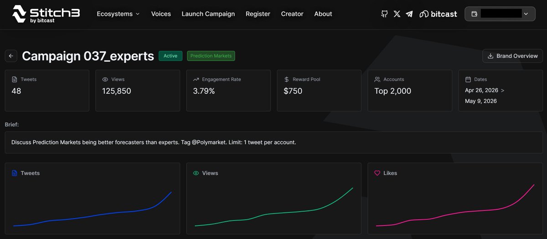Click the heart icon on Likes chart
547x239 pixels.
[x=377, y=173]
